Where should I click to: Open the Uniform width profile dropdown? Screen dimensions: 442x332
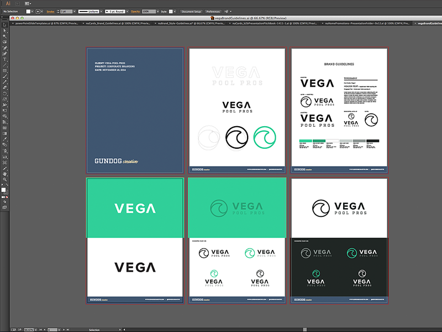tap(101, 11)
